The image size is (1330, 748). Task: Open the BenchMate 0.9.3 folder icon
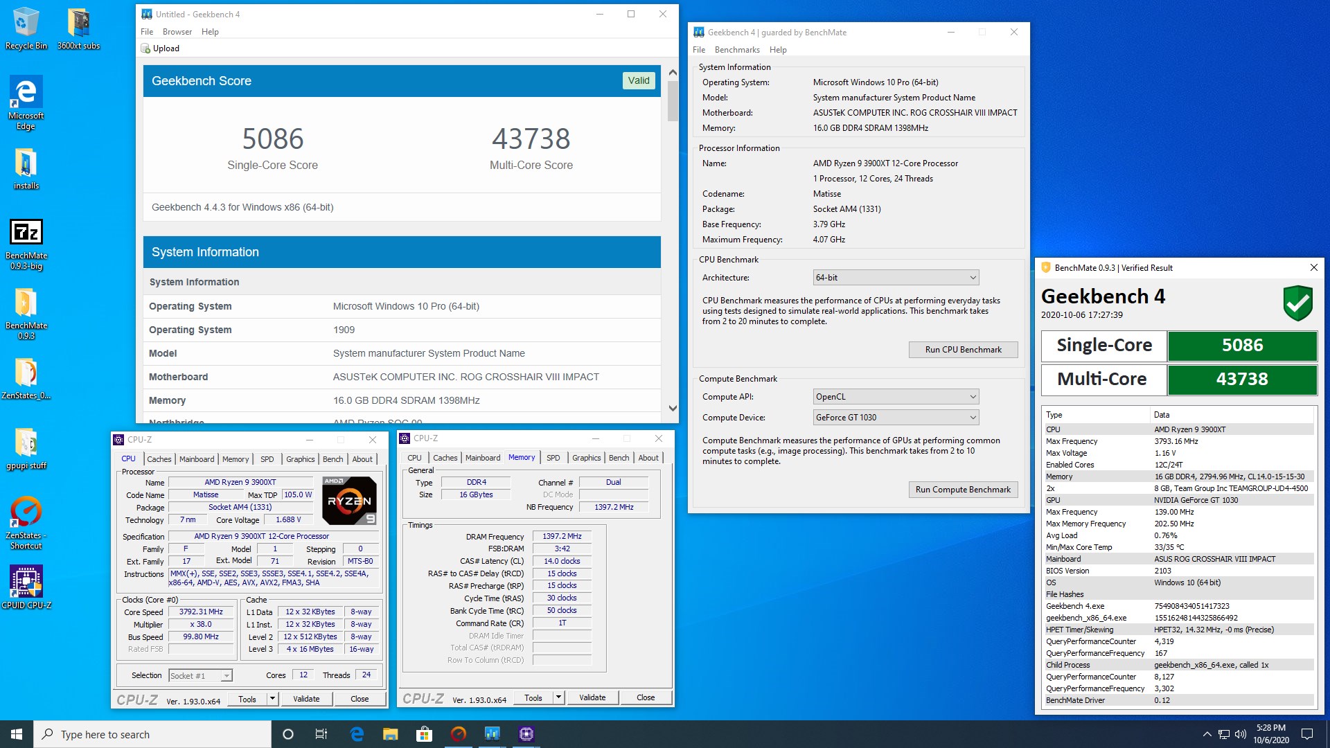(x=26, y=314)
